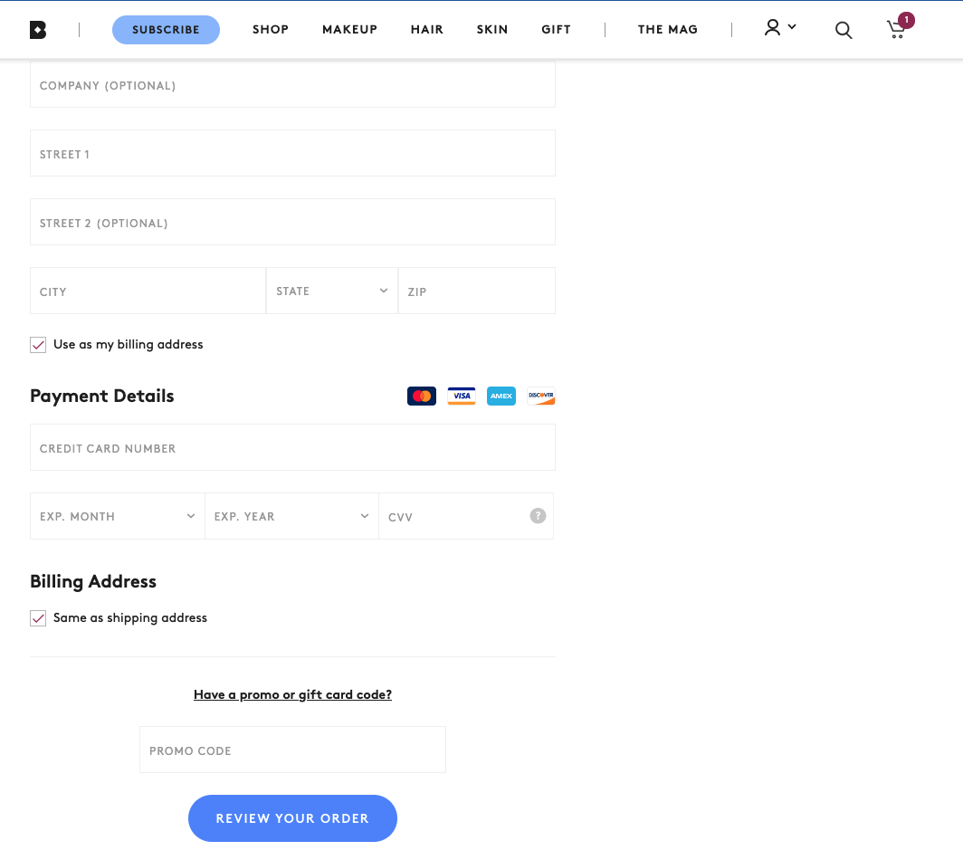Open The Mag menu item
The width and height of the screenshot is (963, 860).
(x=668, y=30)
